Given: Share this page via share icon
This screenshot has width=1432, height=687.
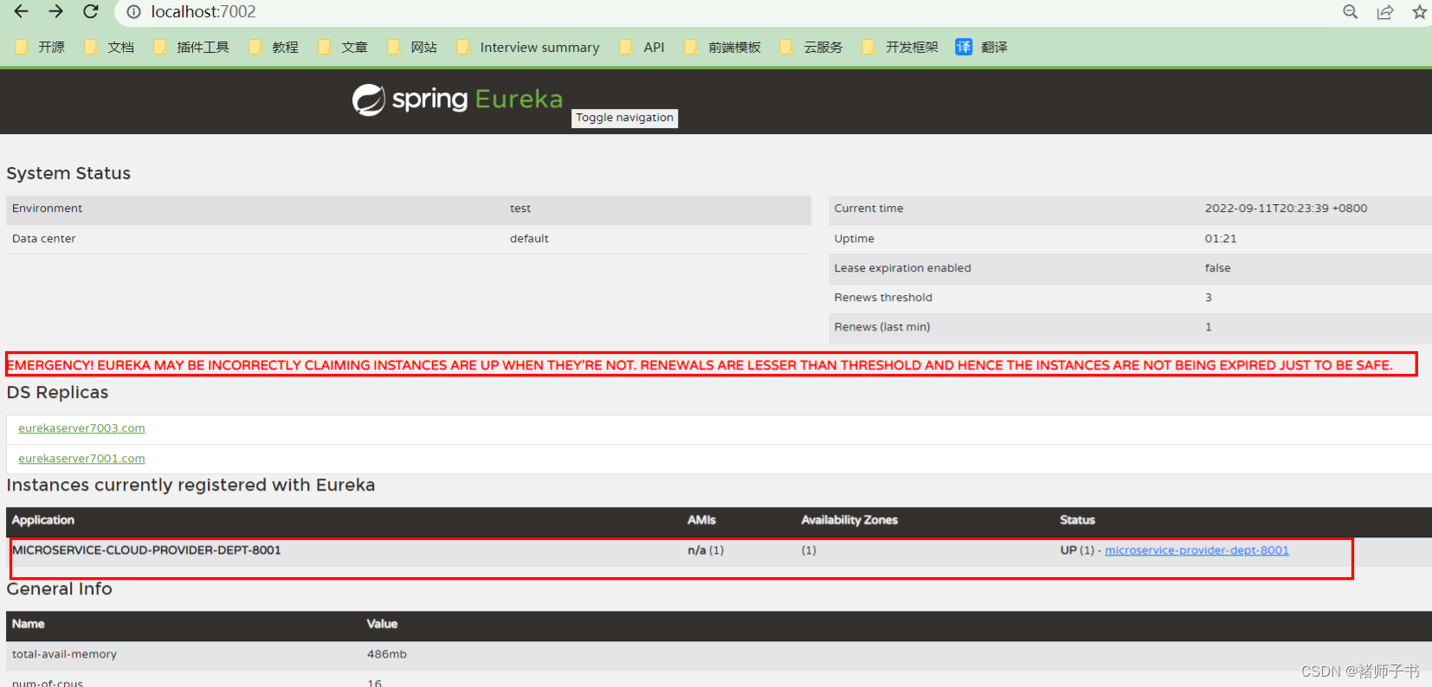Looking at the screenshot, I should tap(1385, 12).
